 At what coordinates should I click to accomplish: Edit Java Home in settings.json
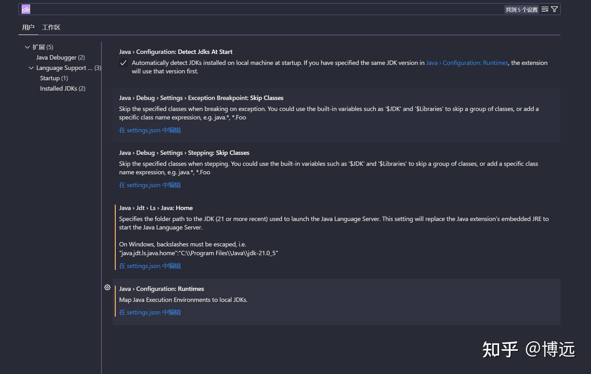tap(150, 266)
